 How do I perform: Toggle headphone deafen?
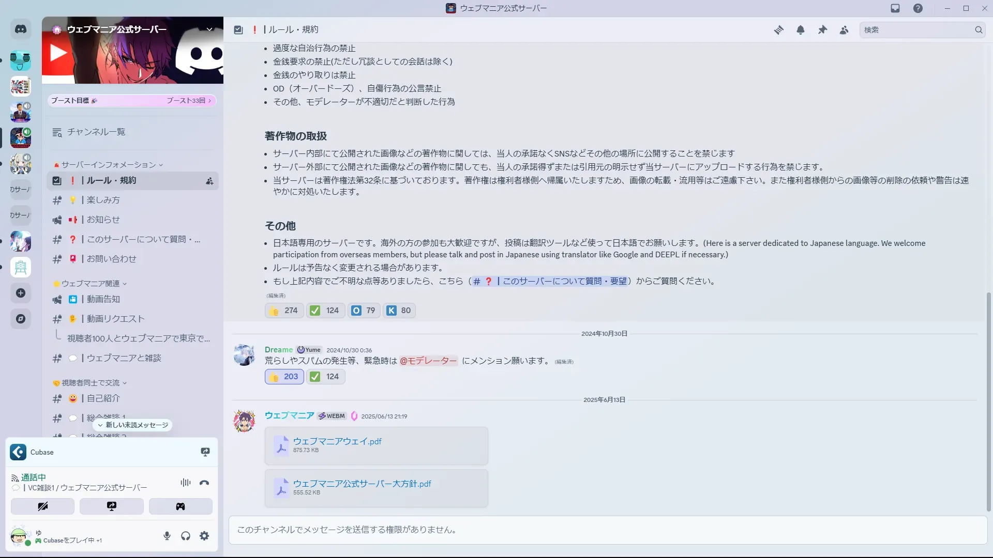coord(186,536)
